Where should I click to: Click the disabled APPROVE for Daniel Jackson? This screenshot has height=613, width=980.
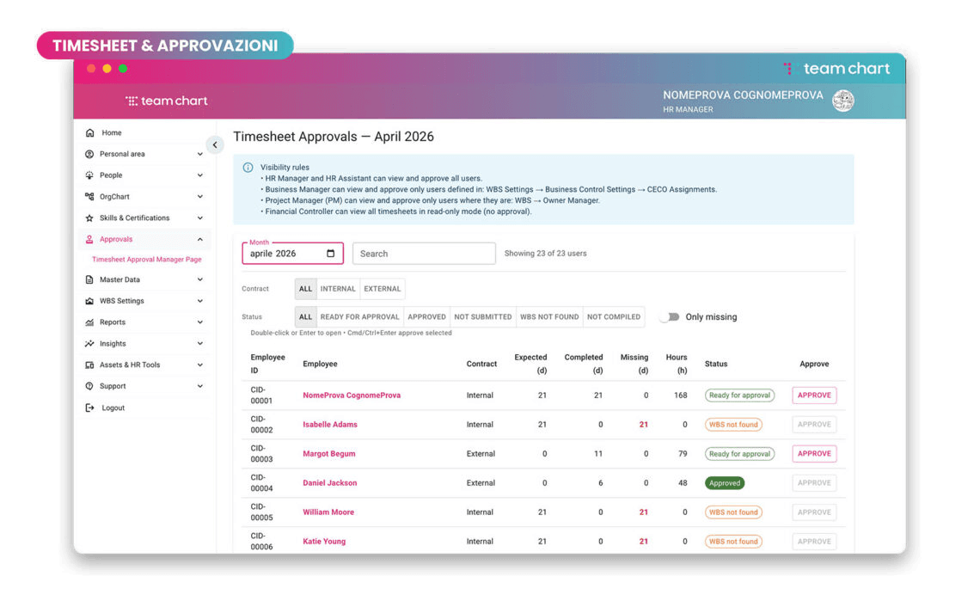[814, 483]
